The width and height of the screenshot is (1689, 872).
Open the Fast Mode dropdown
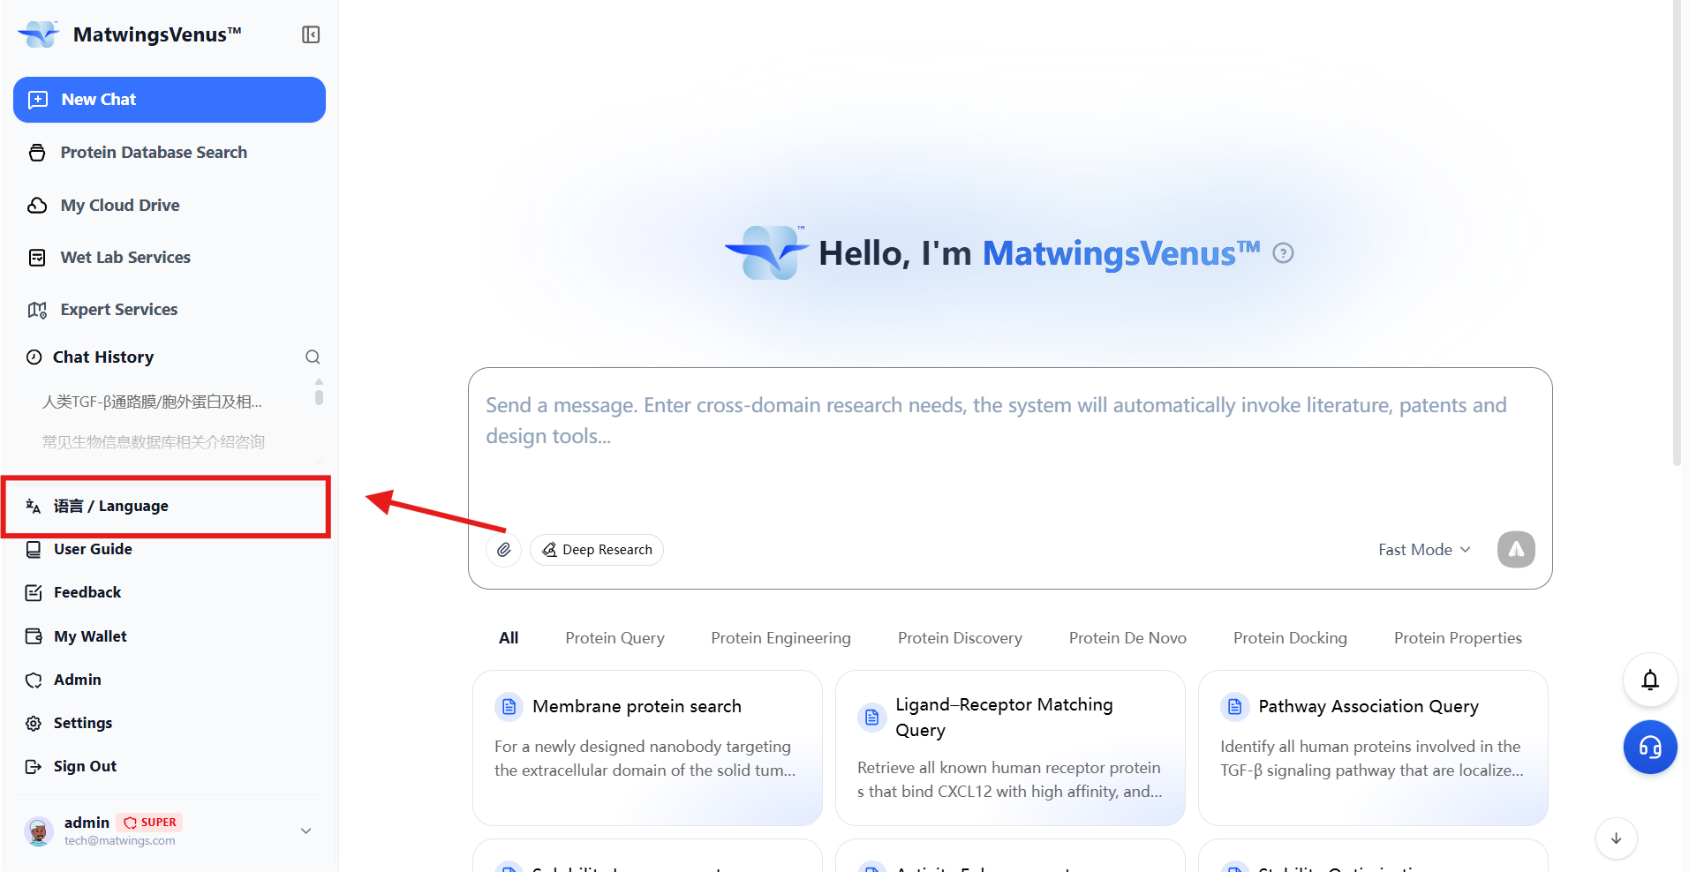1424,550
